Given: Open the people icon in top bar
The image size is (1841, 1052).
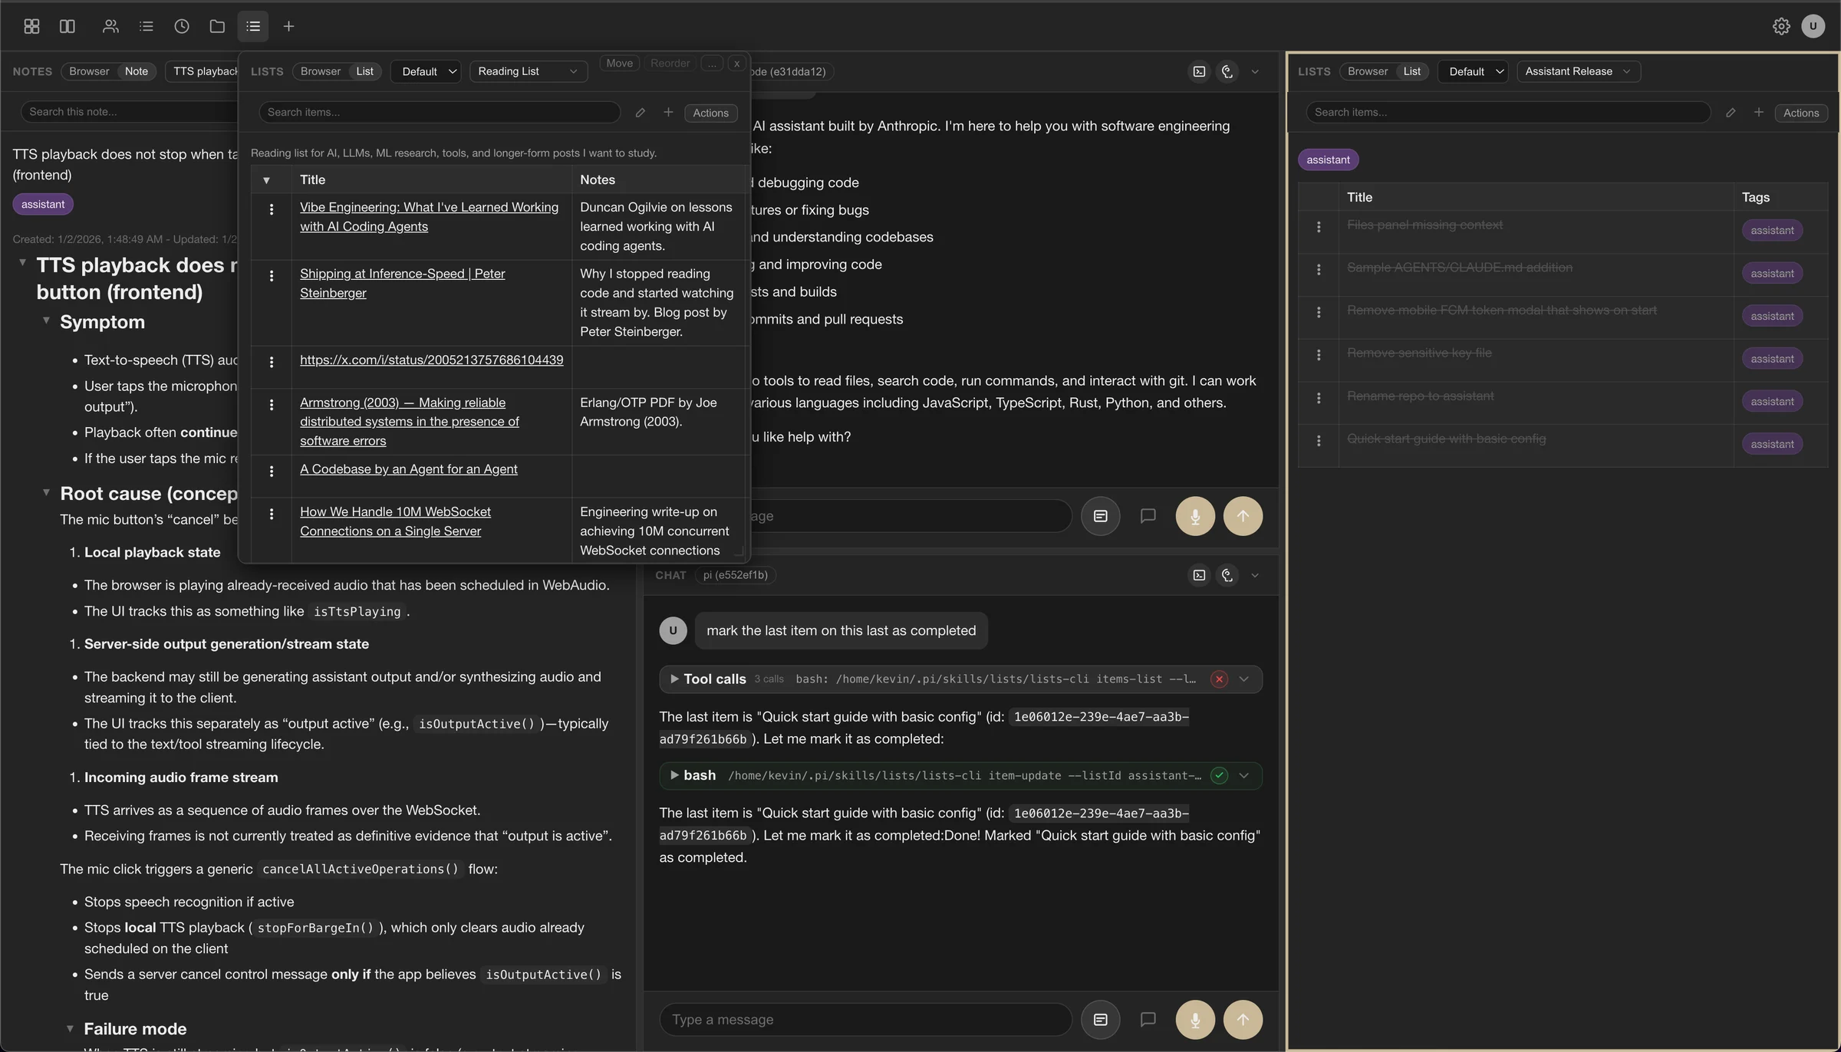Looking at the screenshot, I should pos(110,26).
